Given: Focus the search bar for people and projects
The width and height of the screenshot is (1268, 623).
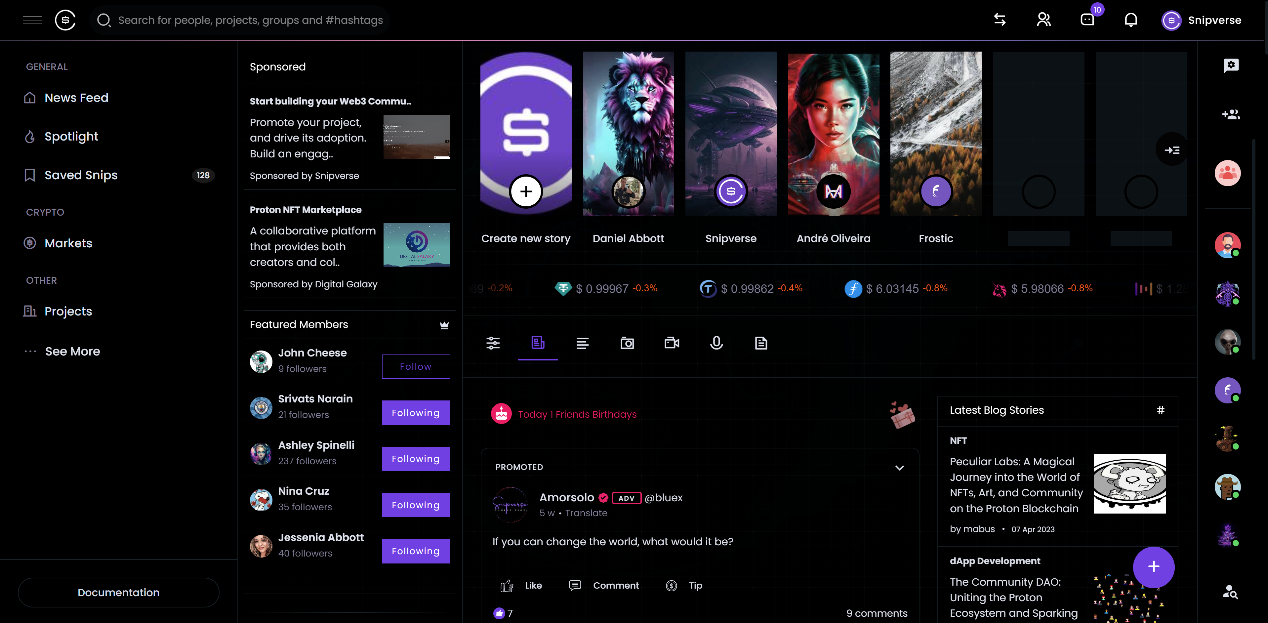Looking at the screenshot, I should point(240,20).
